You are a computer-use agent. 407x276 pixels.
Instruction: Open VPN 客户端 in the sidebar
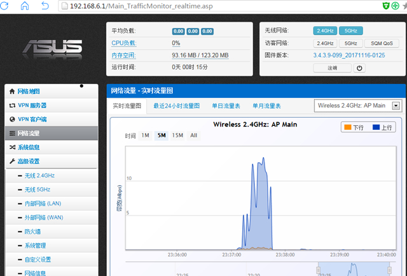tap(52, 119)
